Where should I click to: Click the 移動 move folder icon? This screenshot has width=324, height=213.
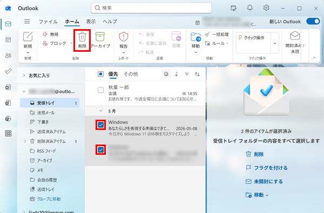click(195, 37)
